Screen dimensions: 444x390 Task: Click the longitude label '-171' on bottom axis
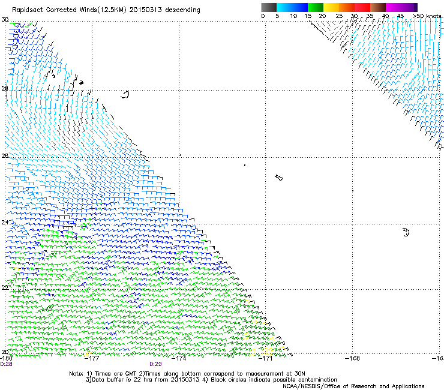pyautogui.click(x=266, y=358)
